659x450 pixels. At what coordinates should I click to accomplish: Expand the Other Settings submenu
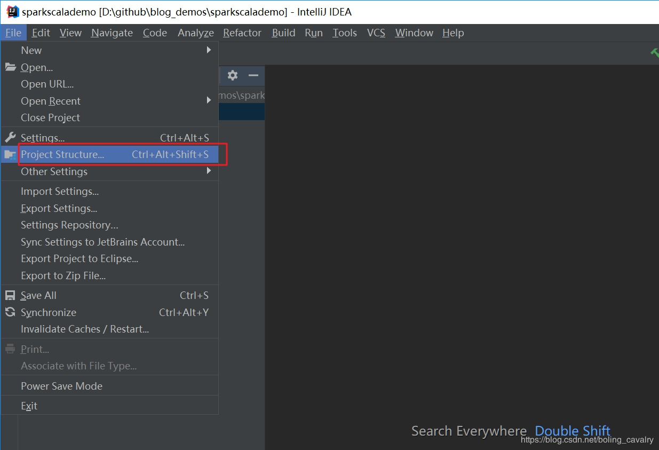point(109,171)
